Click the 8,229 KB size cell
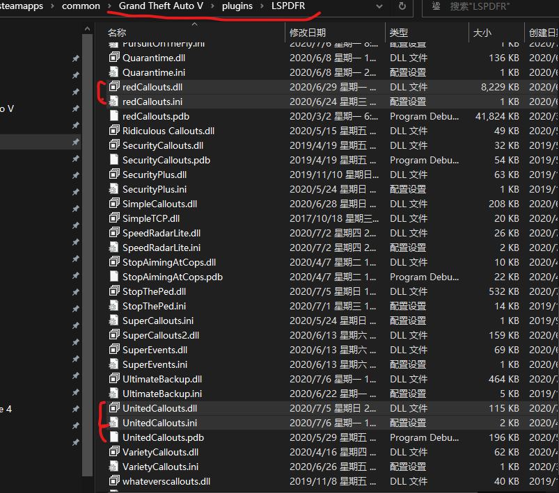559x493 pixels. click(500, 87)
